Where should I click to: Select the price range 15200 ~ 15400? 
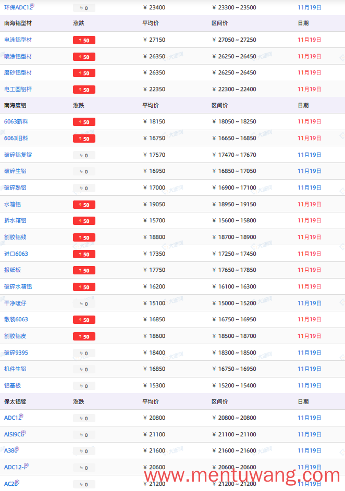[x=237, y=385]
